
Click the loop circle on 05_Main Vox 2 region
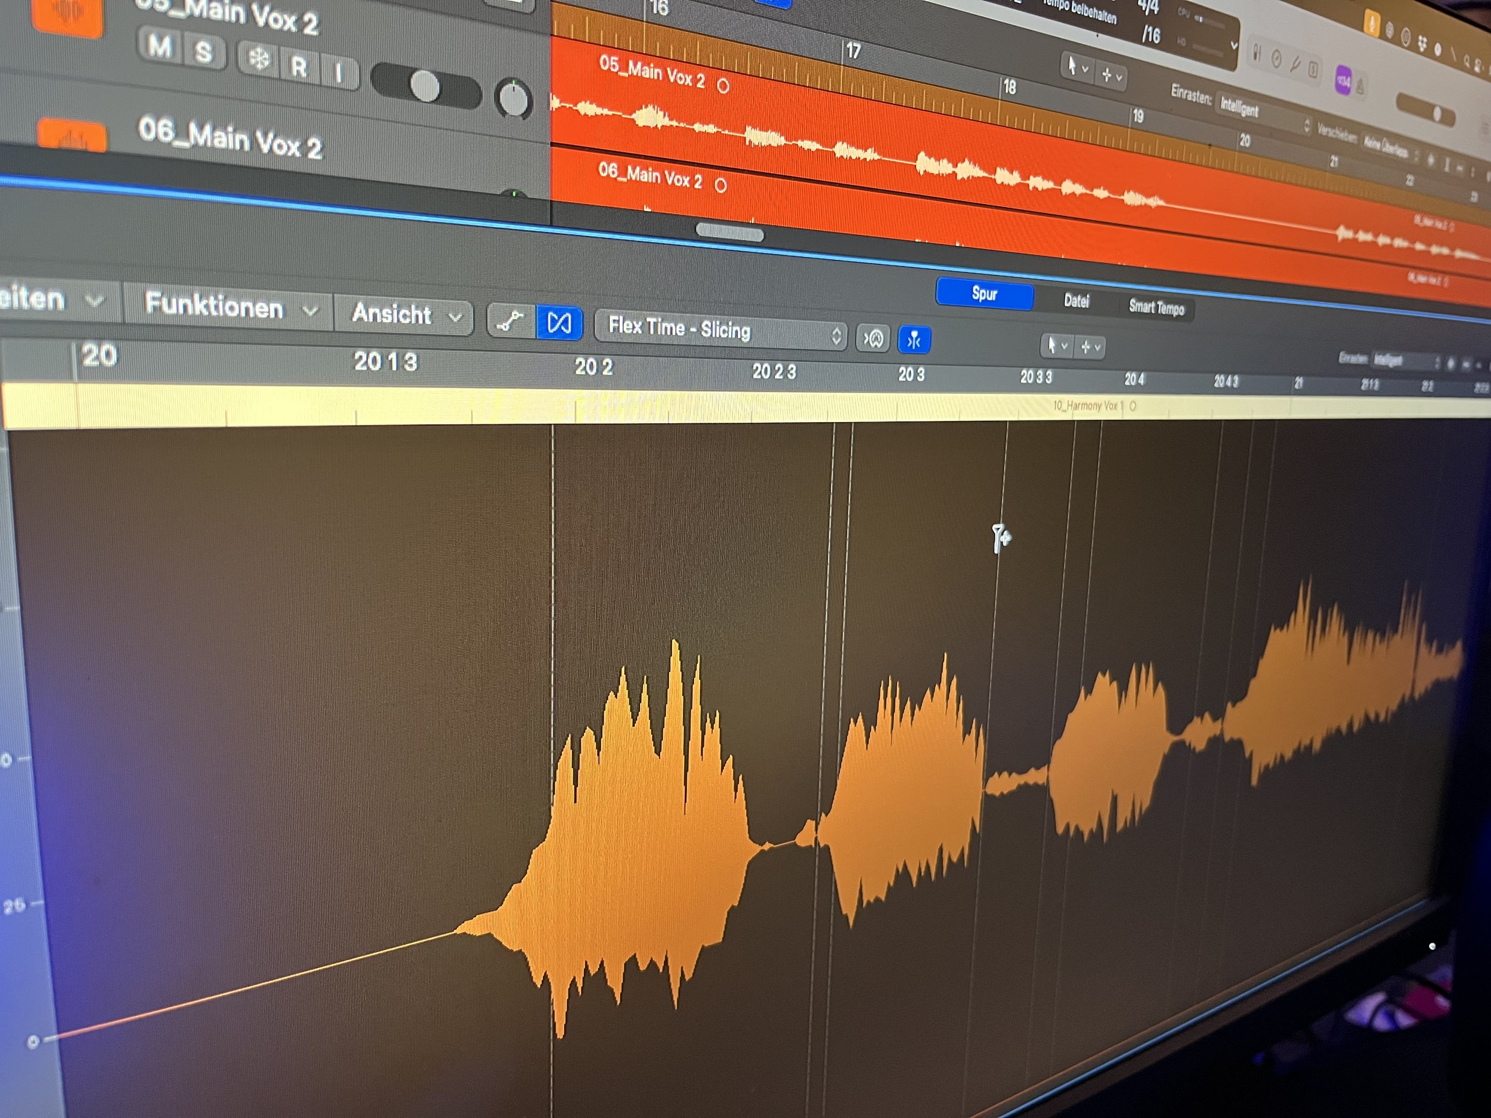point(723,86)
